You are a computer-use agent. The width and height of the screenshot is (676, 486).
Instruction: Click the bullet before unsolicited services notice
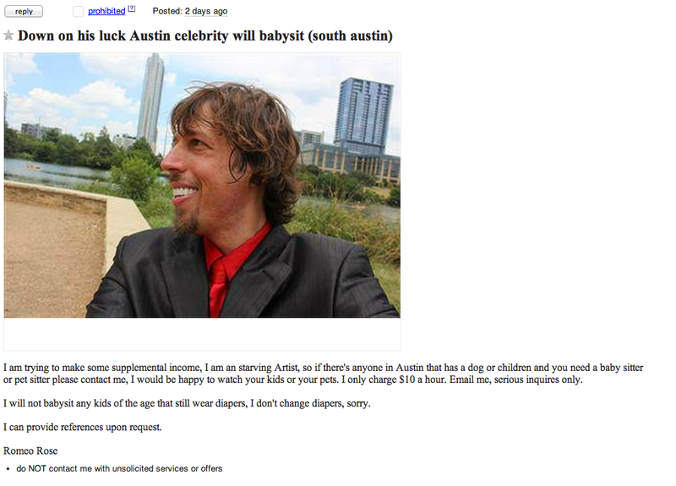8,469
